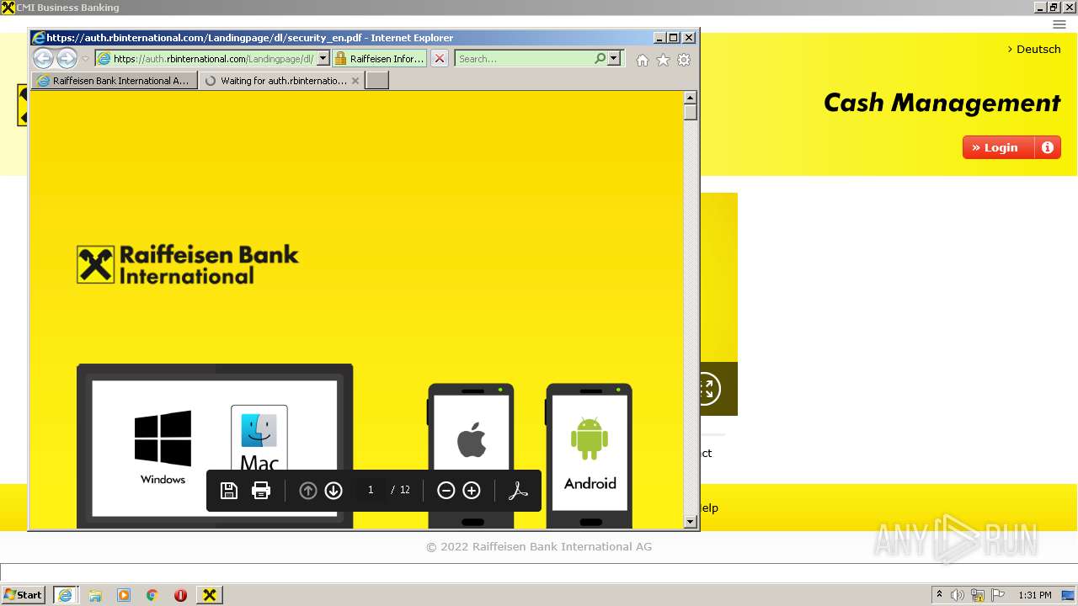Open the volume control in tray

(x=958, y=595)
